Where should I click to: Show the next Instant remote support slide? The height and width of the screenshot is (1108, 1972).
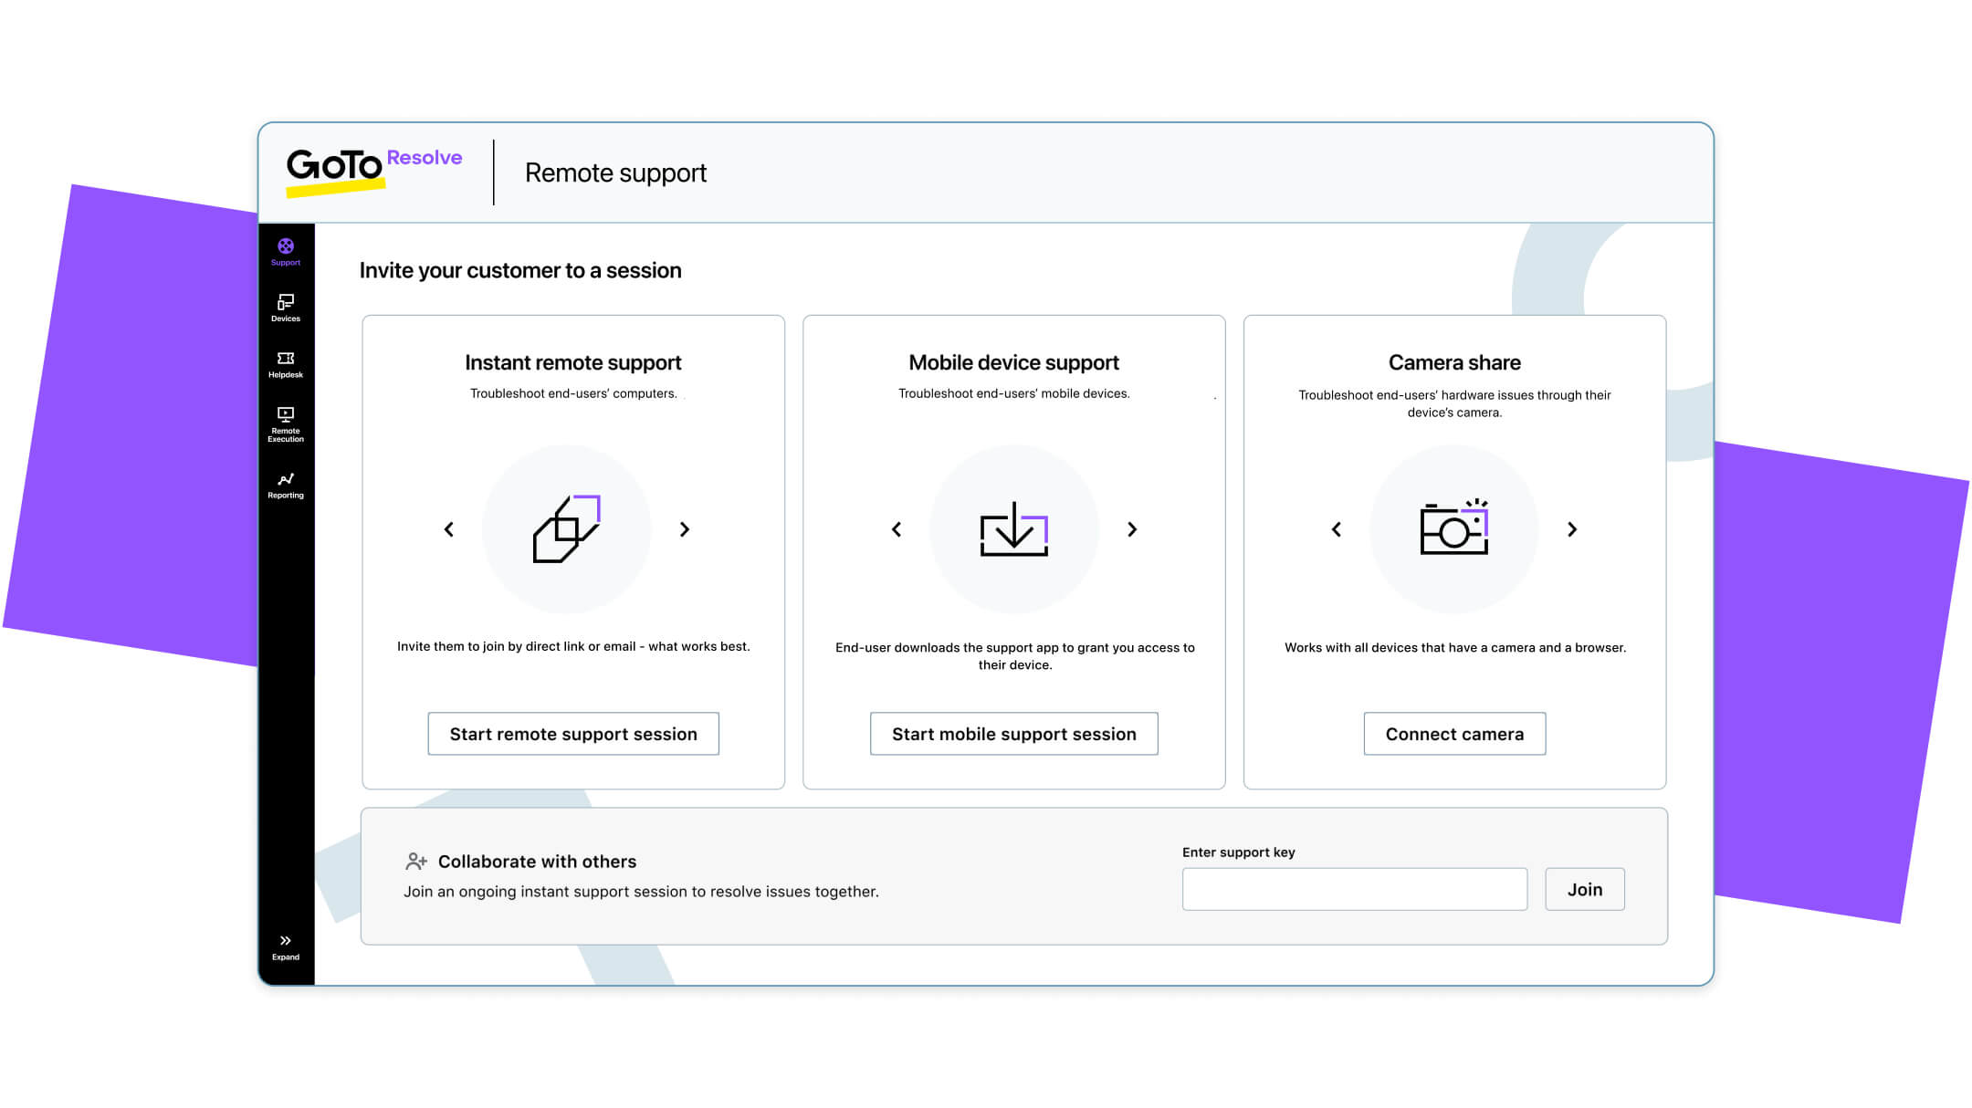(685, 529)
